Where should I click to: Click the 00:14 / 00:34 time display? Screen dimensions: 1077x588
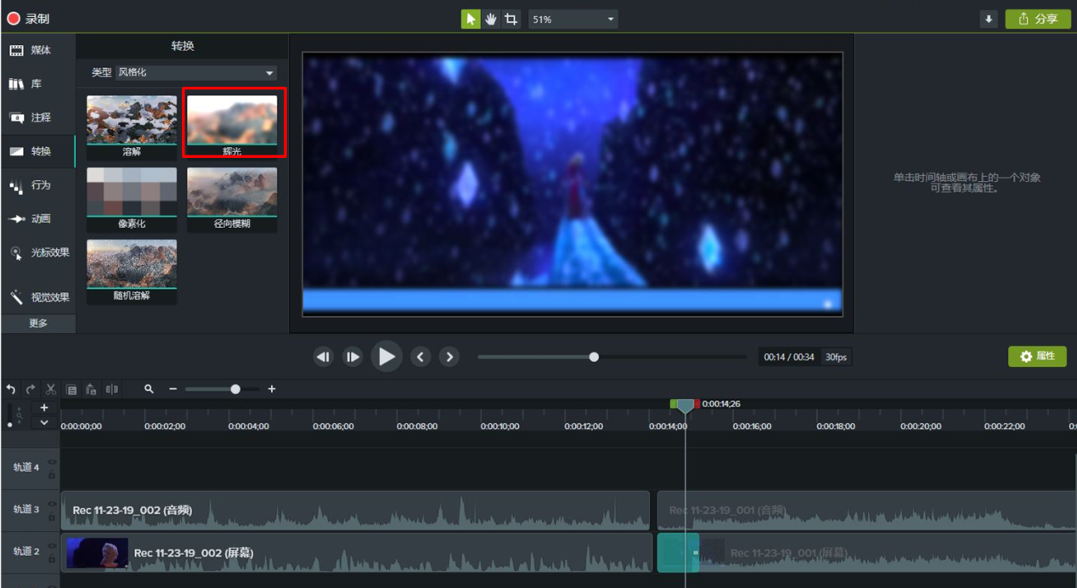click(789, 357)
